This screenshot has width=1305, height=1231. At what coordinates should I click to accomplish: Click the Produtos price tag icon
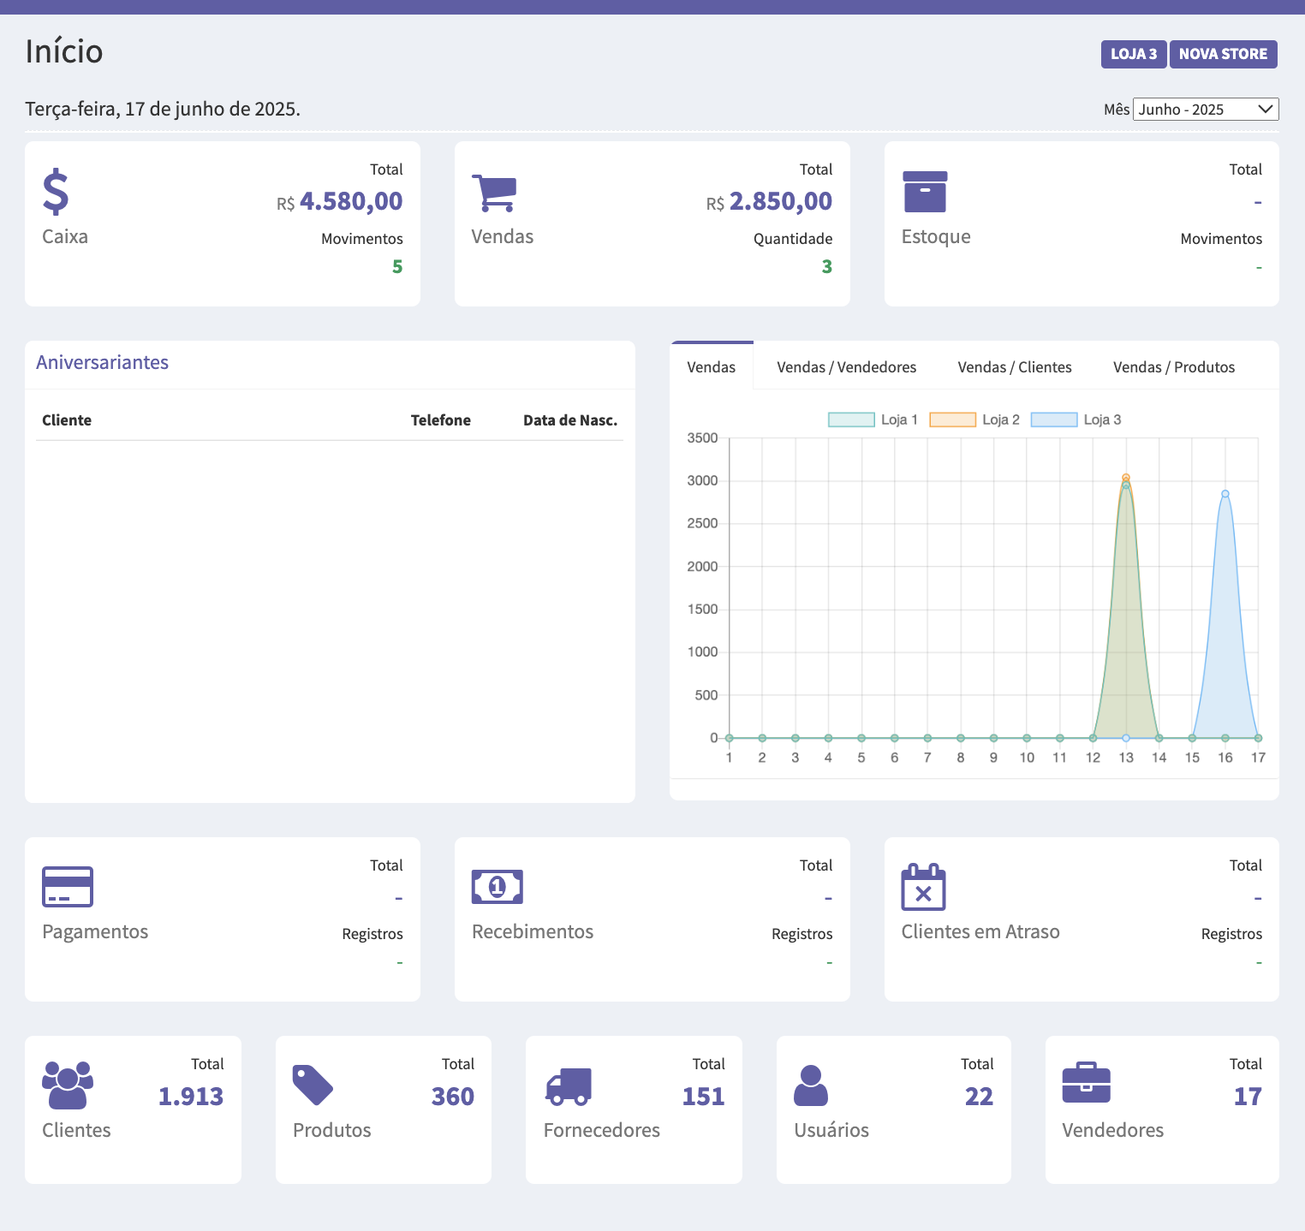click(x=313, y=1085)
